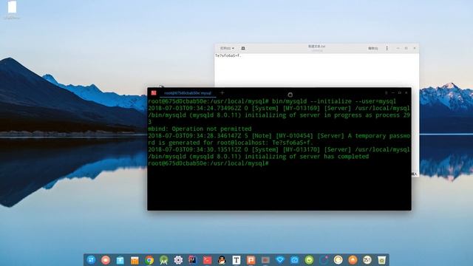Minimize the text editor window
The width and height of the screenshot is (473, 266).
398,48
